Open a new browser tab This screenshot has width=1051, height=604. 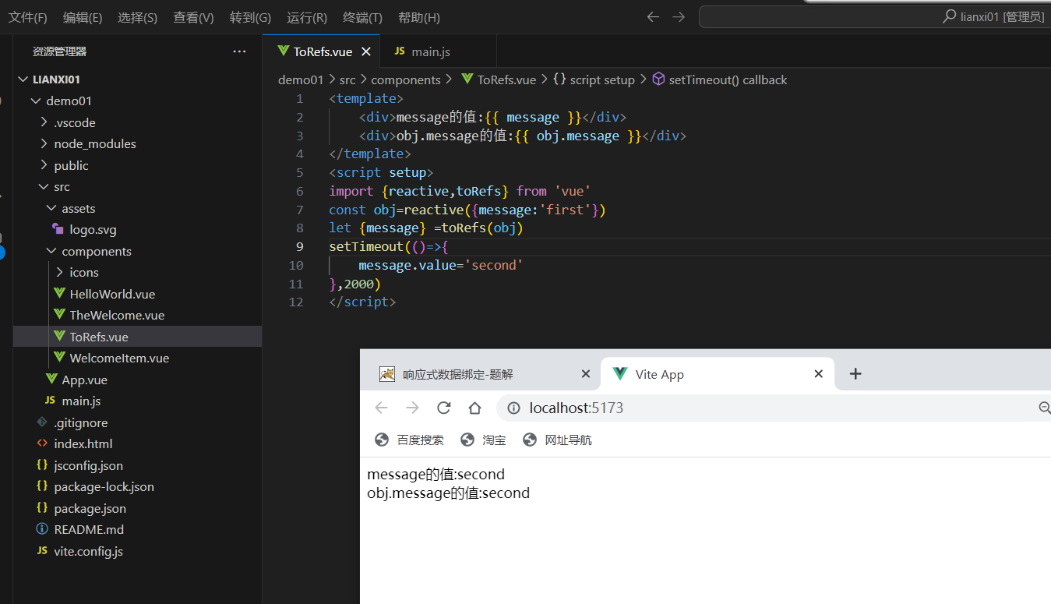(x=855, y=374)
